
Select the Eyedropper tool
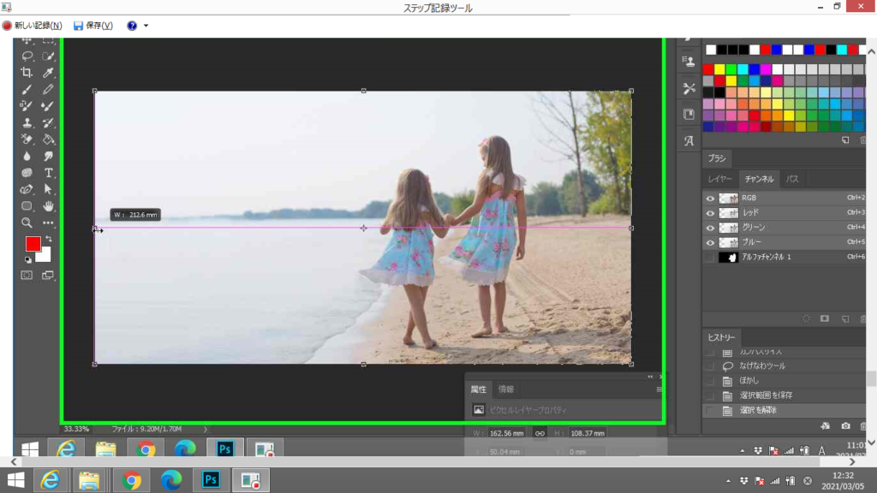tap(48, 73)
